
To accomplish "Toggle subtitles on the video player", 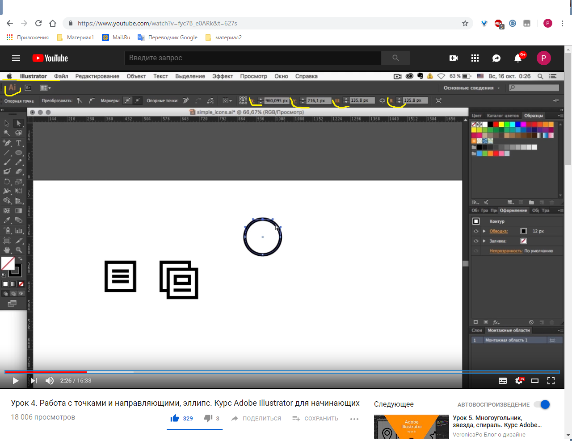I will click(x=503, y=381).
